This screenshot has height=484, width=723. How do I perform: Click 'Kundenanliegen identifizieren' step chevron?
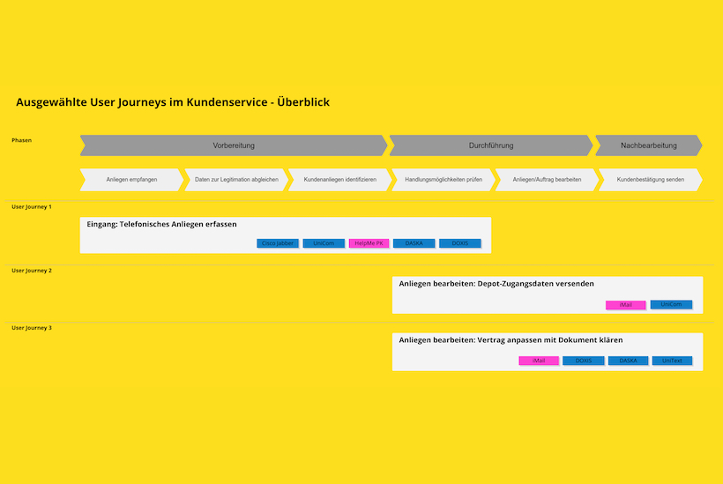point(339,180)
